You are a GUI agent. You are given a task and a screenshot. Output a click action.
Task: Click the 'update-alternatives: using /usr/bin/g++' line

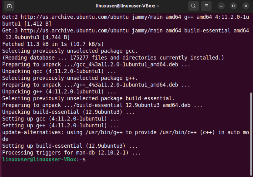pos(126,132)
